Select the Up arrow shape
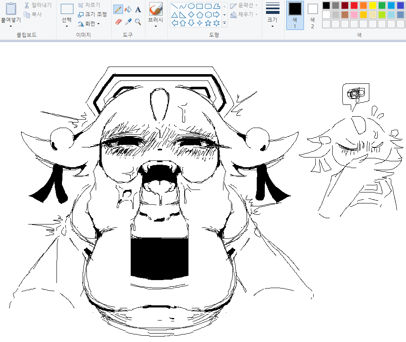Screen dimensions: 406x342 (183, 23)
